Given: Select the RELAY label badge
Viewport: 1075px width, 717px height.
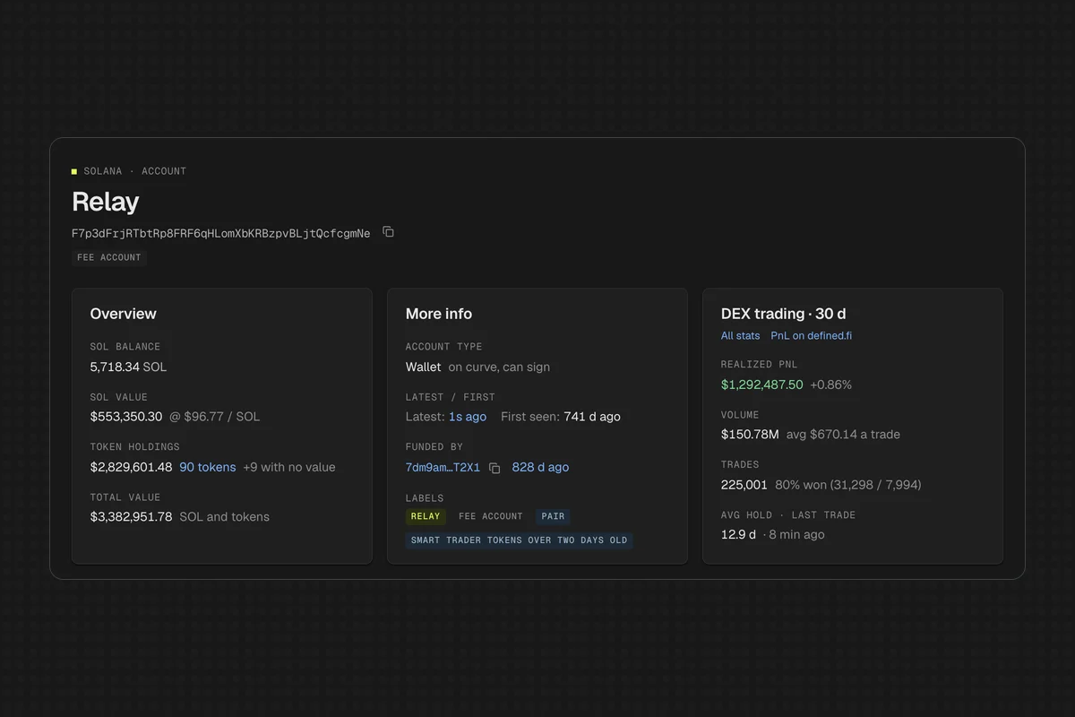Looking at the screenshot, I should tap(426, 516).
